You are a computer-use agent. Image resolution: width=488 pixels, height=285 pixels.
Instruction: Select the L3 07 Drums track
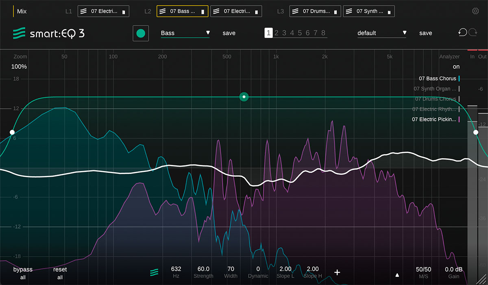315,11
